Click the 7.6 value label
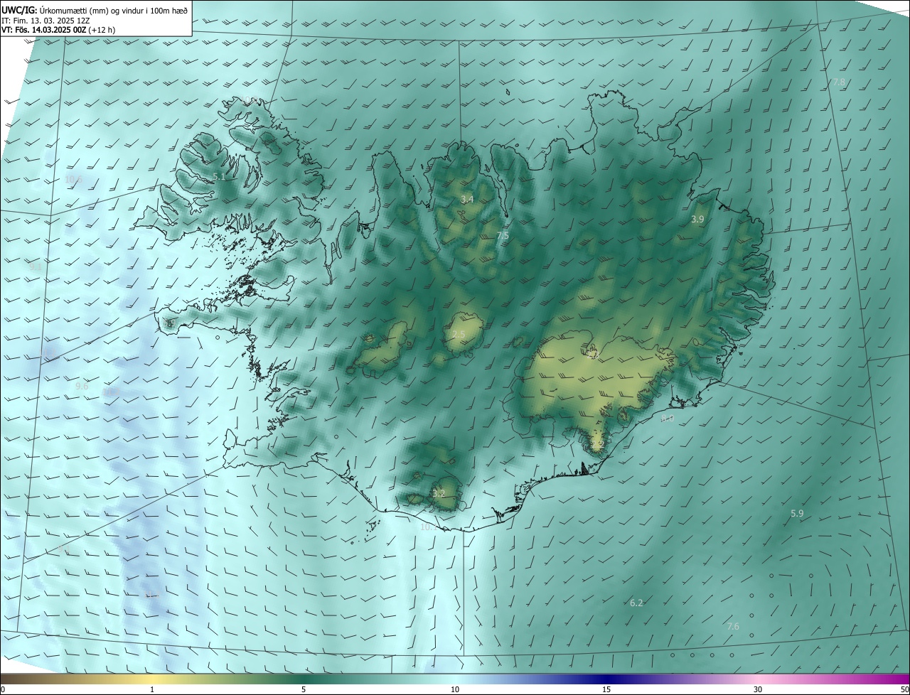This screenshot has width=910, height=695. click(x=733, y=626)
